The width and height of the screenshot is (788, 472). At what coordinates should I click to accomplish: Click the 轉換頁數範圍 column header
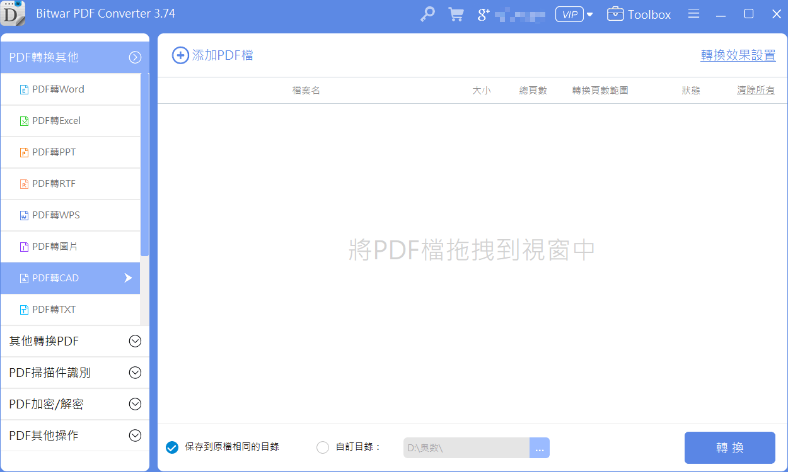600,91
